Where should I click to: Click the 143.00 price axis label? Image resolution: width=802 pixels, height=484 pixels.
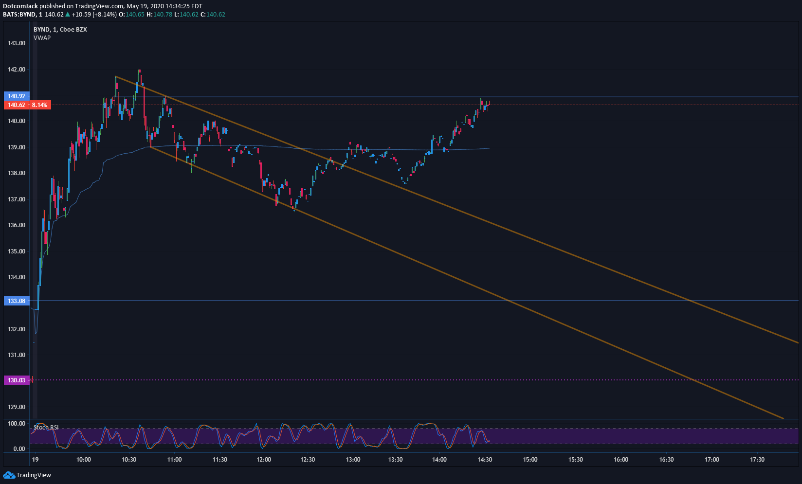[17, 43]
